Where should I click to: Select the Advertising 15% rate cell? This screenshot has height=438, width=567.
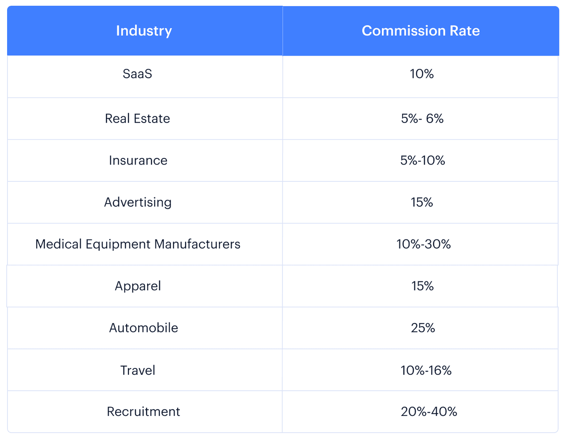coord(422,202)
